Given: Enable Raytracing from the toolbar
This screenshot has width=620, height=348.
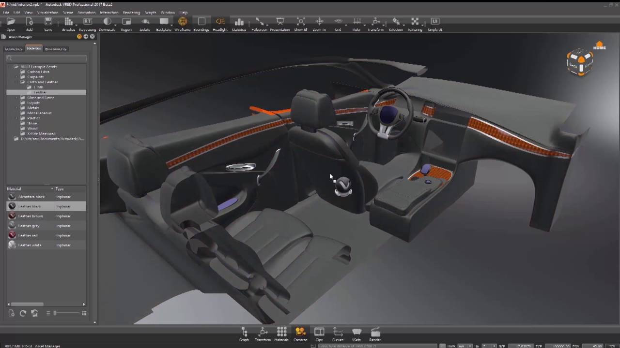Looking at the screenshot, I should [87, 22].
